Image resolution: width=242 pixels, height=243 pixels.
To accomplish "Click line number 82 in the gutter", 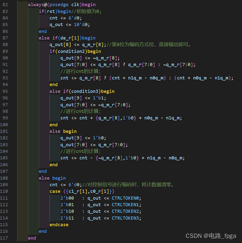I will click(x=5, y=5).
